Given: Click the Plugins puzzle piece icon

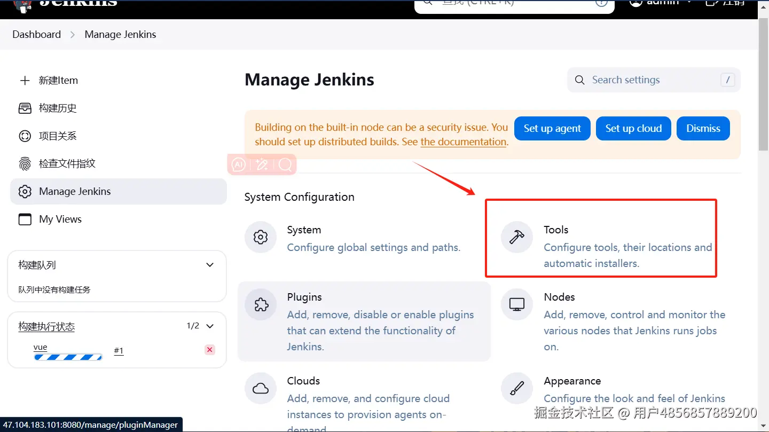Looking at the screenshot, I should point(261,304).
